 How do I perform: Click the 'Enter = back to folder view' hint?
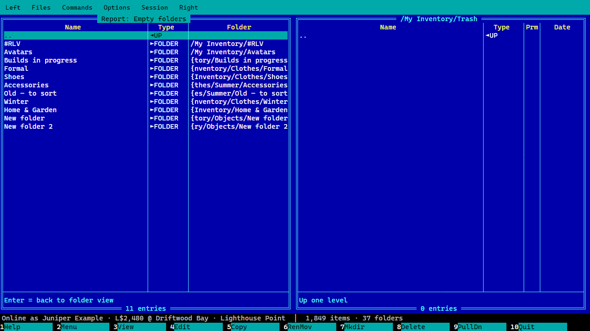pos(59,300)
